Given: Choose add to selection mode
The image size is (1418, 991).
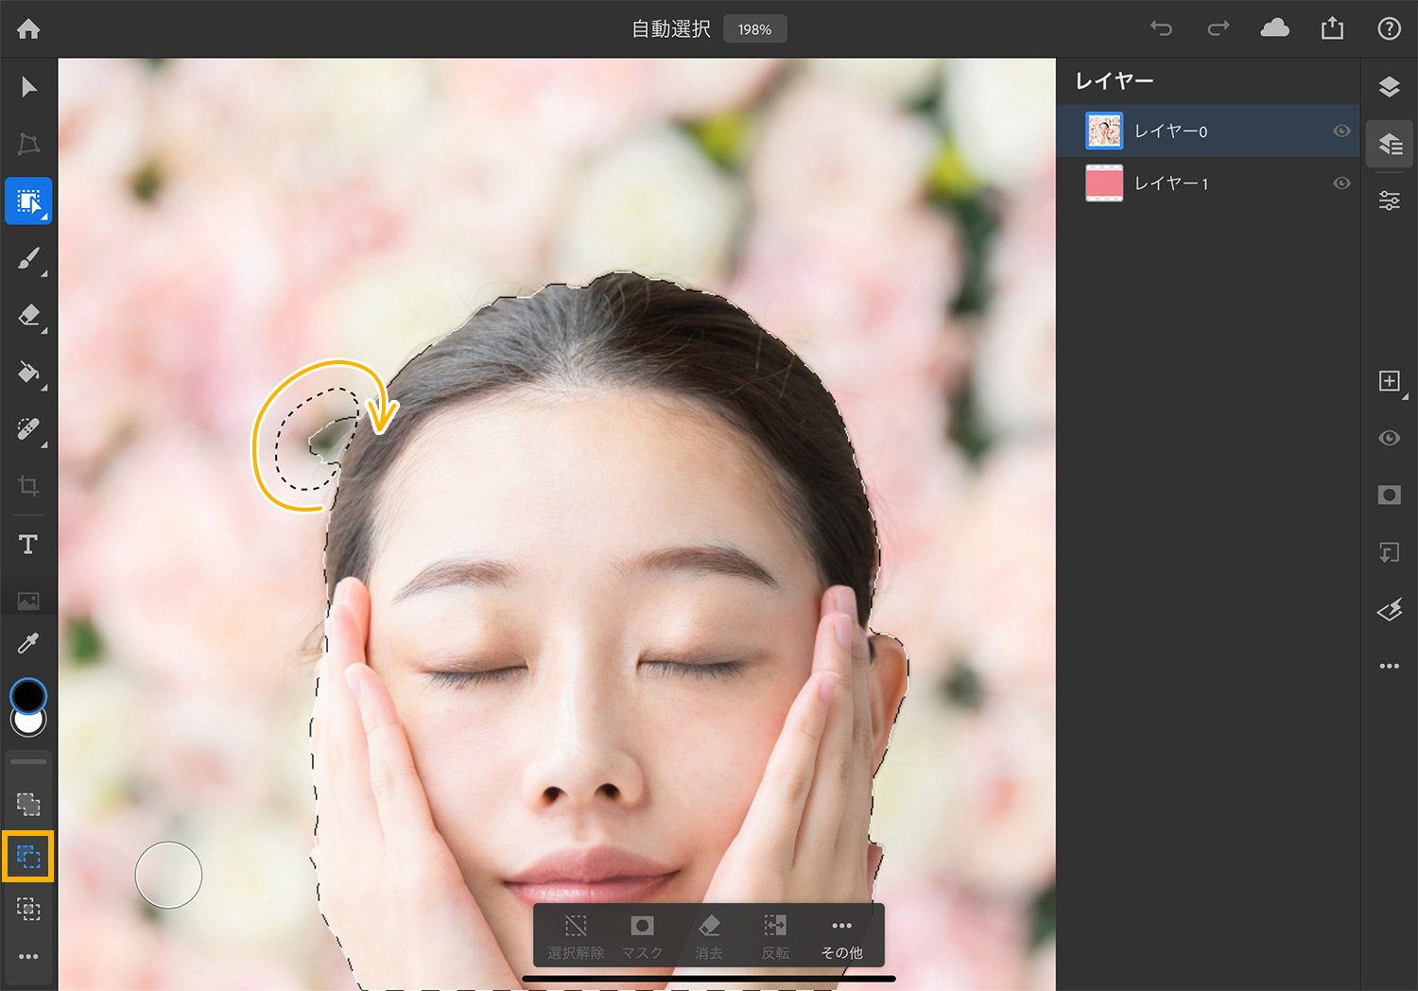Looking at the screenshot, I should click(x=28, y=804).
